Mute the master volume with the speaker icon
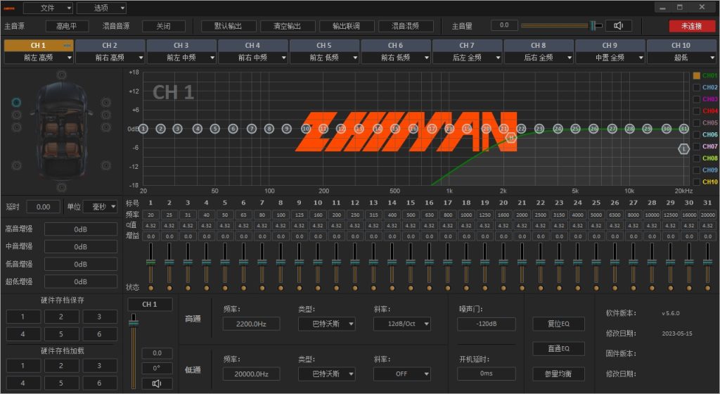The image size is (720, 394). click(618, 26)
